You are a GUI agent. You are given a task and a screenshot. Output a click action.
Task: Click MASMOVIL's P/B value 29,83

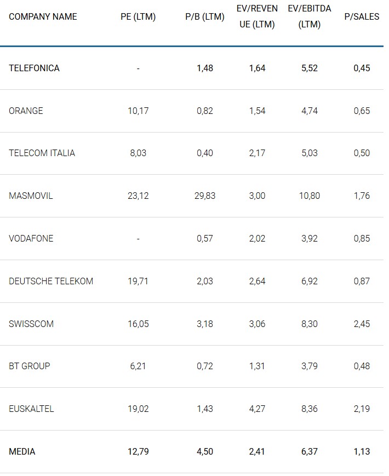tap(205, 196)
